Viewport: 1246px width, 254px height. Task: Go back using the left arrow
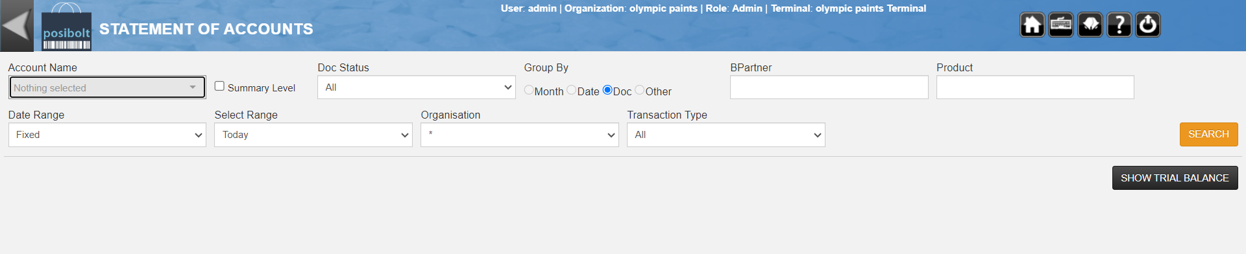coord(17,26)
